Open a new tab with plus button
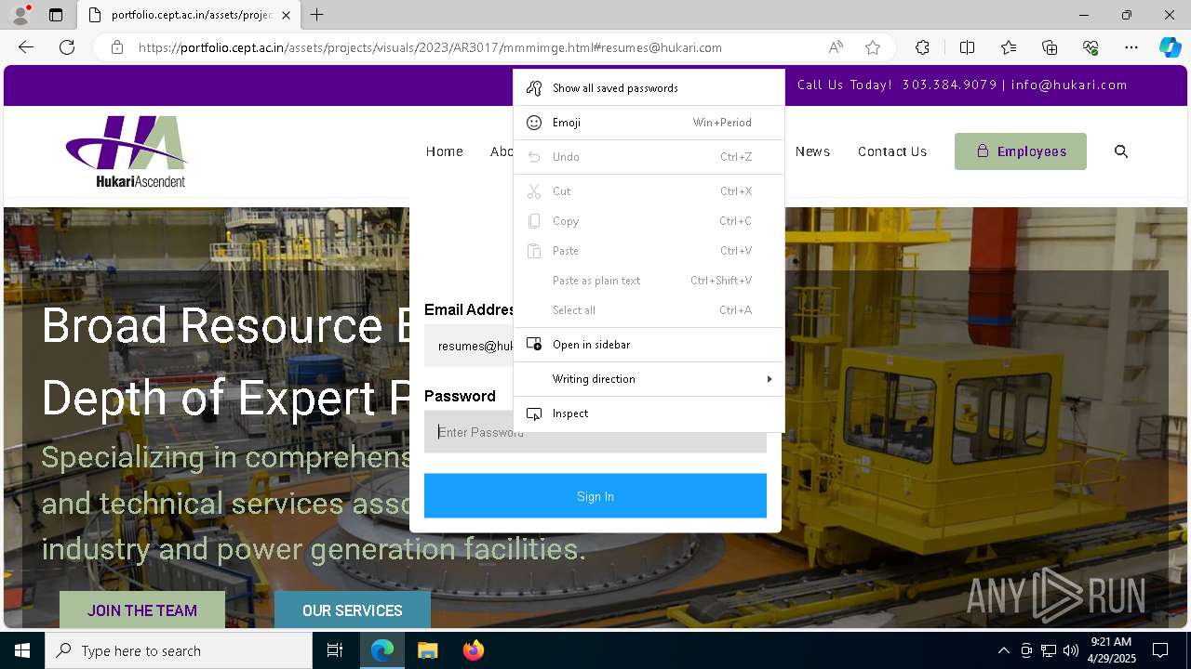Viewport: 1191px width, 669px height. point(317,15)
